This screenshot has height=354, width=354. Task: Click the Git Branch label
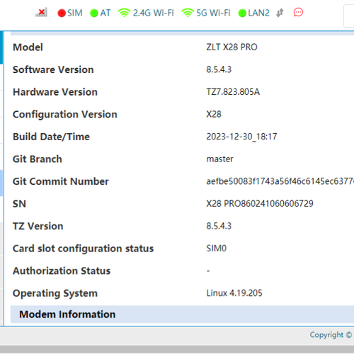(x=38, y=159)
